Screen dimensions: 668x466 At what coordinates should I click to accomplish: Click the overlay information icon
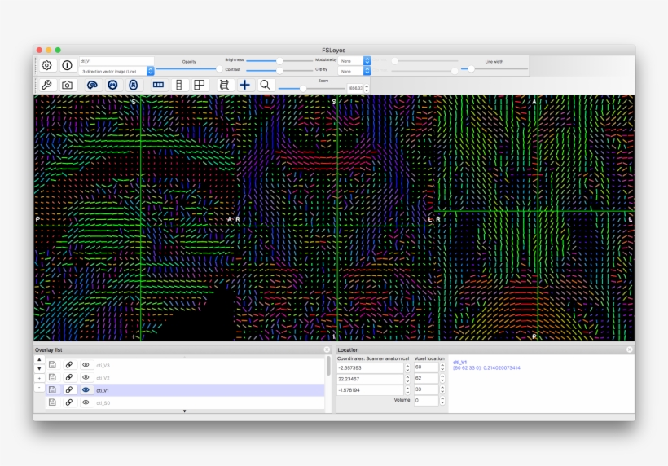point(67,65)
